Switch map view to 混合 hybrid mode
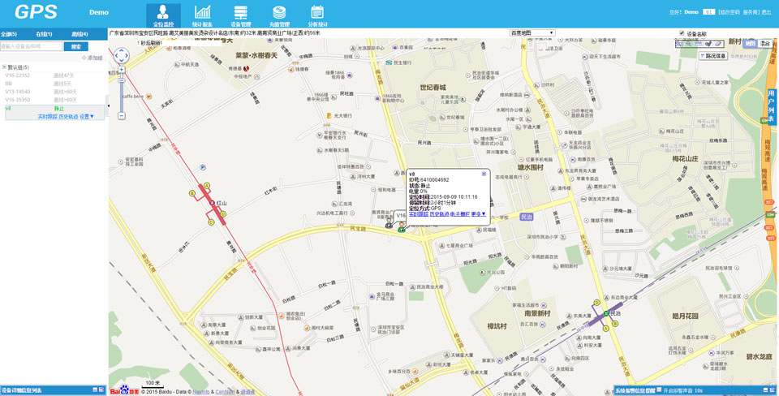The image size is (779, 396). [764, 43]
